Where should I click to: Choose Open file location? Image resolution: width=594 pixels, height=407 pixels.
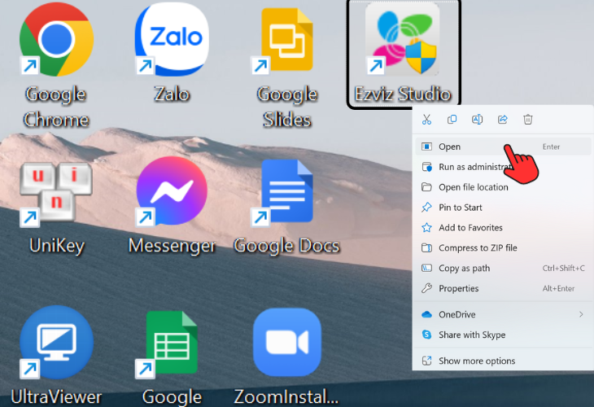coord(503,187)
